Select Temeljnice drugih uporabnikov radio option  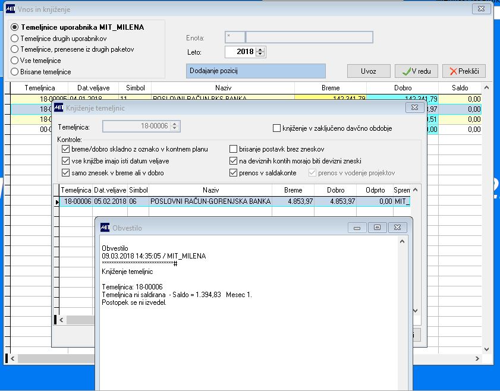pyautogui.click(x=15, y=39)
